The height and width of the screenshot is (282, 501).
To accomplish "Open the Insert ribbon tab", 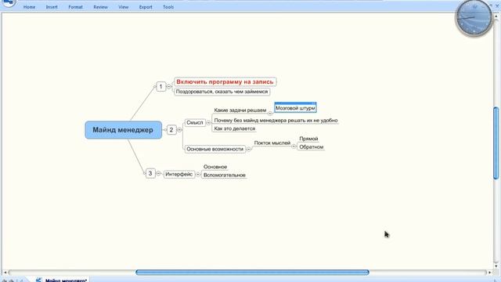I will [x=52, y=7].
